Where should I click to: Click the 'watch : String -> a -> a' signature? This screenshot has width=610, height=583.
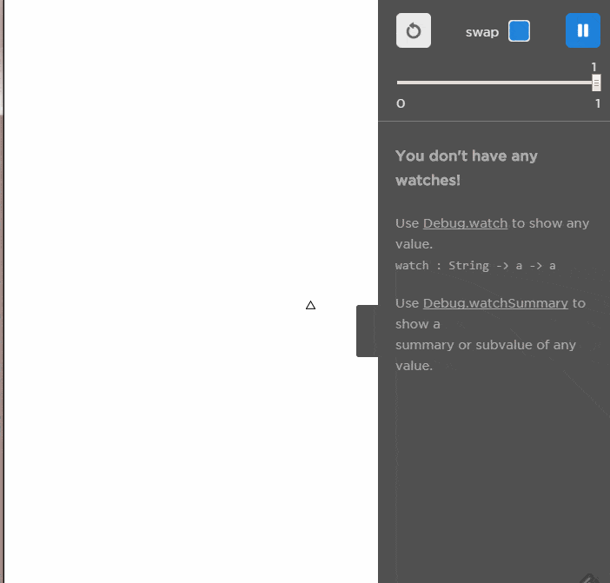[x=475, y=265]
